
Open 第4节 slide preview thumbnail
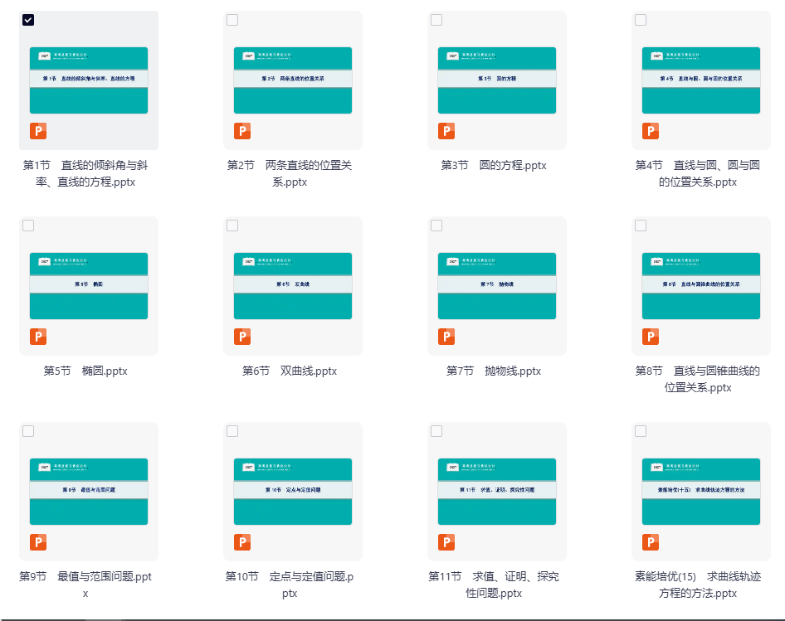coord(701,80)
